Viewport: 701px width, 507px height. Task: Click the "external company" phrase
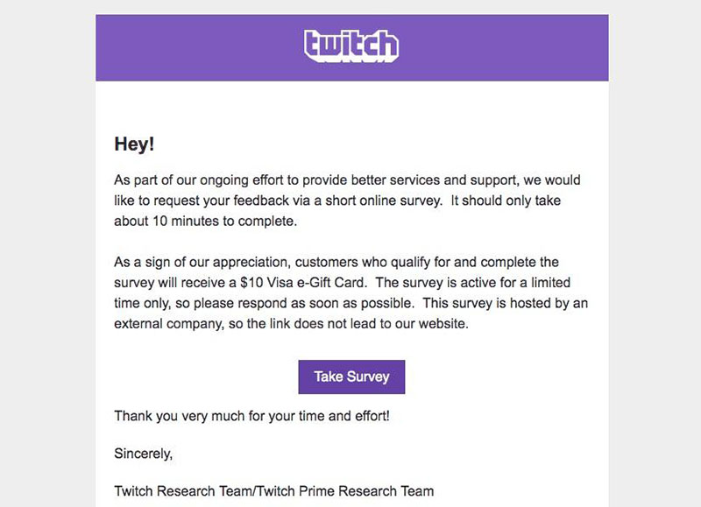pos(167,324)
